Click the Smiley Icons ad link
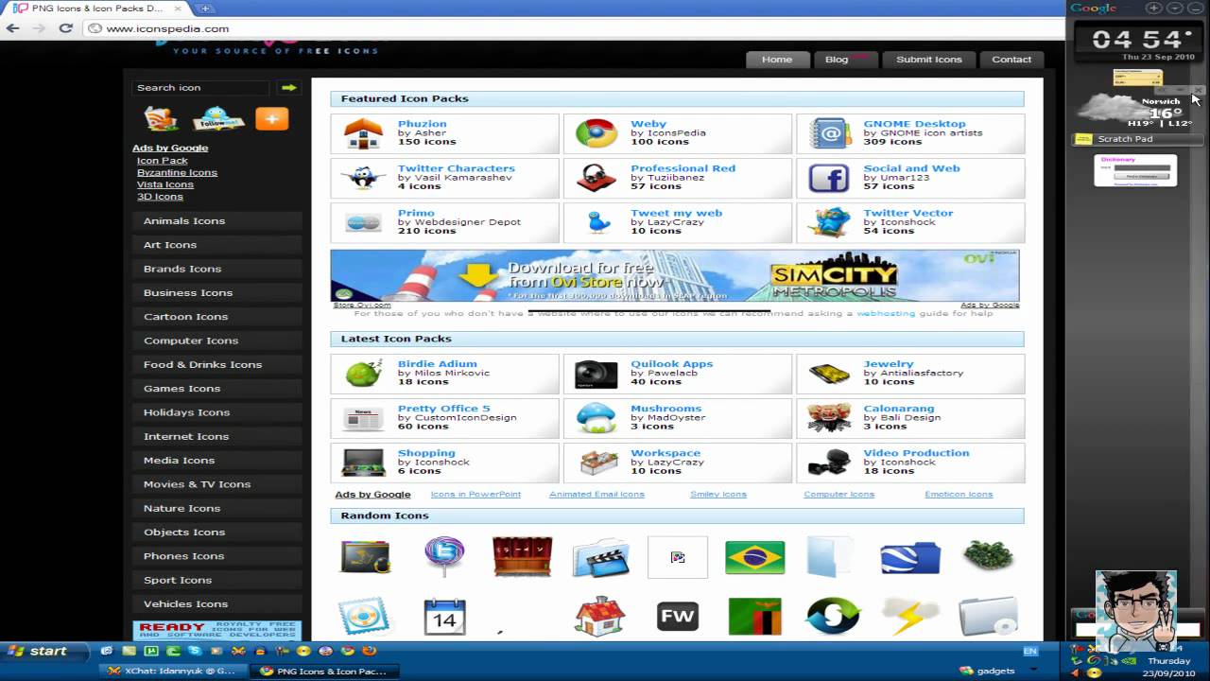The width and height of the screenshot is (1210, 681). pos(718,494)
